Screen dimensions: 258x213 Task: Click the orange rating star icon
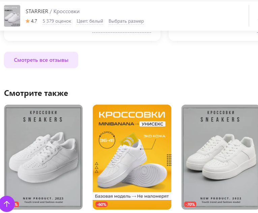tap(28, 21)
